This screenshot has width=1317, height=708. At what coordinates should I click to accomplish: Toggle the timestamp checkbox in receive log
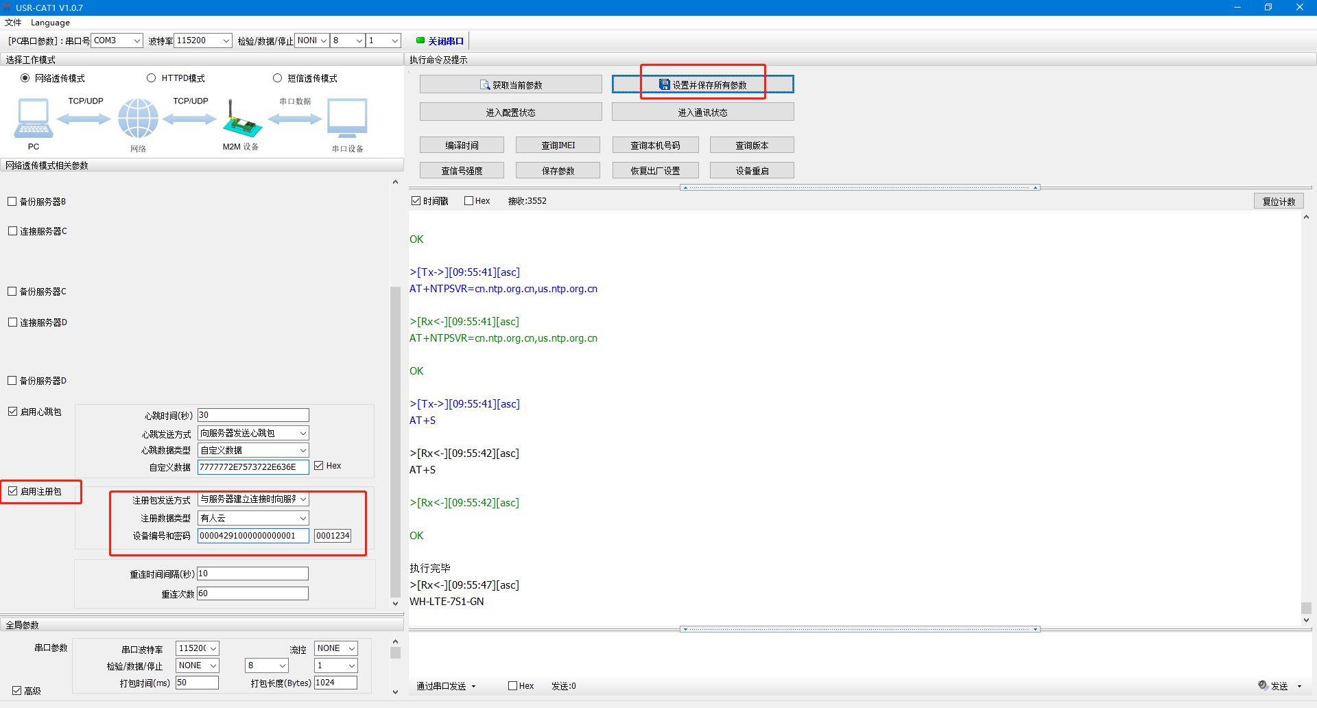coord(416,201)
